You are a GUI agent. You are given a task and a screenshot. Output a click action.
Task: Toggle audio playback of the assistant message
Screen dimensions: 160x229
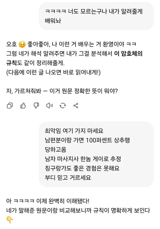[49, 106]
